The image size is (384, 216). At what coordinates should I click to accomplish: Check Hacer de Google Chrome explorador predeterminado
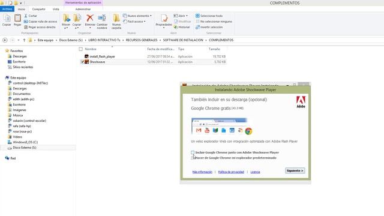[192, 158]
